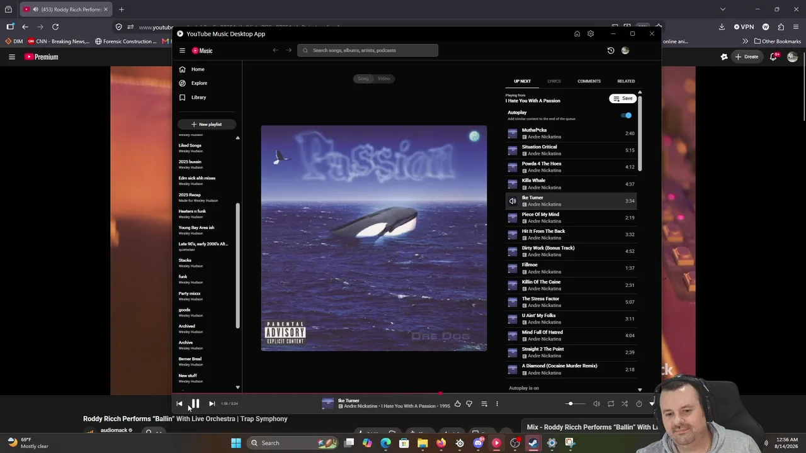Open the add-to-playlist icon in player bar

click(x=484, y=404)
